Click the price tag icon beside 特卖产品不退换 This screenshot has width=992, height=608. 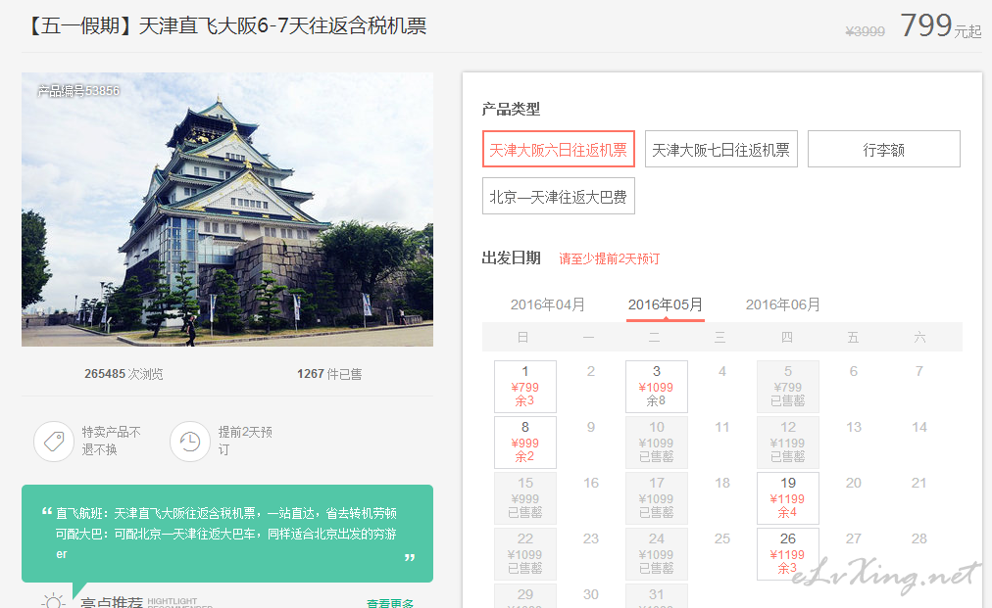point(54,442)
